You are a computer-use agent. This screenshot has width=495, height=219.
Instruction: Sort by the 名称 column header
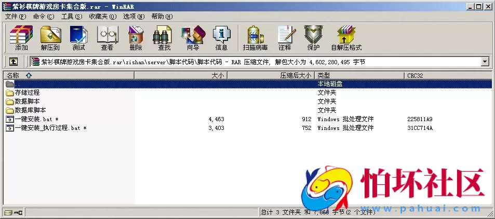[69, 76]
